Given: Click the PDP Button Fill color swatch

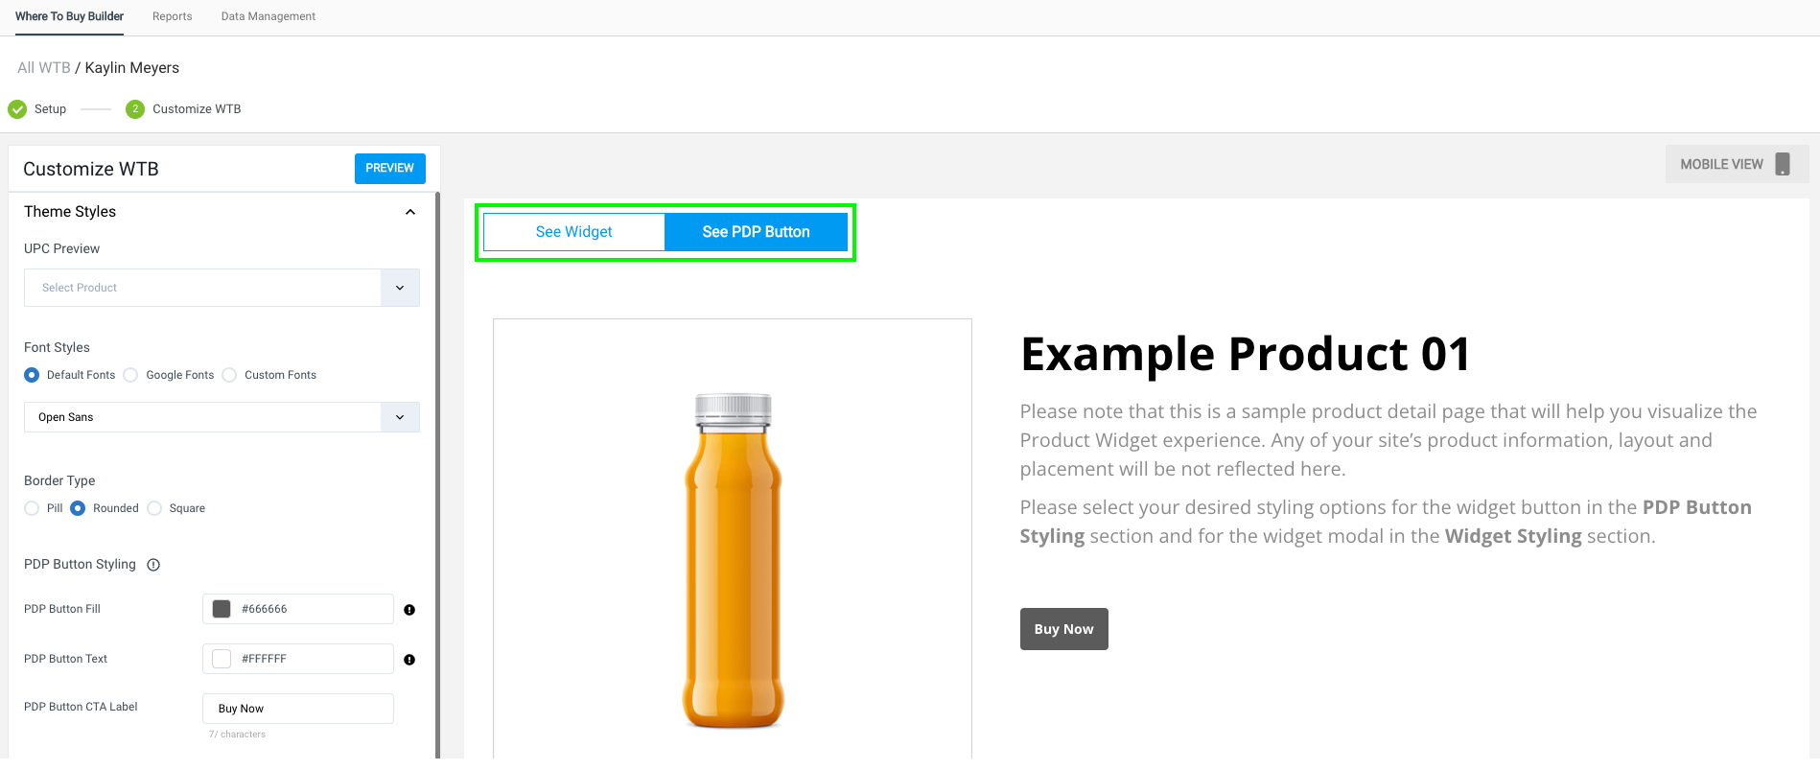Looking at the screenshot, I should [222, 609].
